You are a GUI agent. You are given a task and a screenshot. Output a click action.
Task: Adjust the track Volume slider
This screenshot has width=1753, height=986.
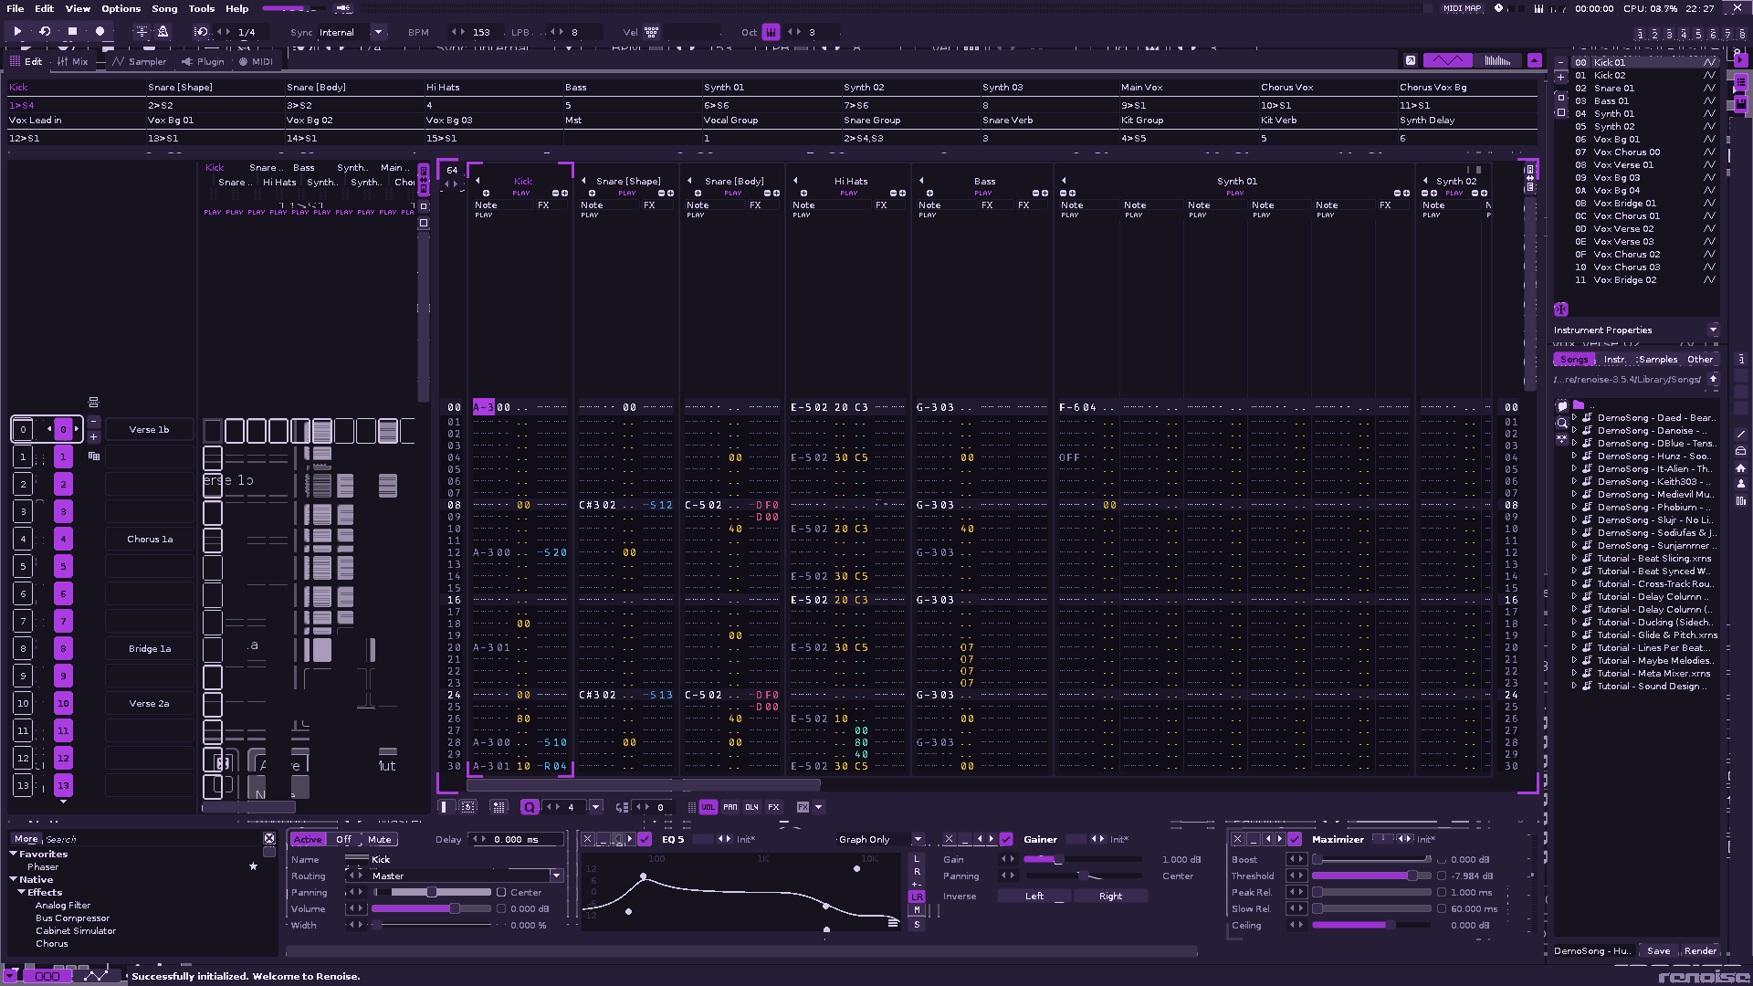coord(431,909)
